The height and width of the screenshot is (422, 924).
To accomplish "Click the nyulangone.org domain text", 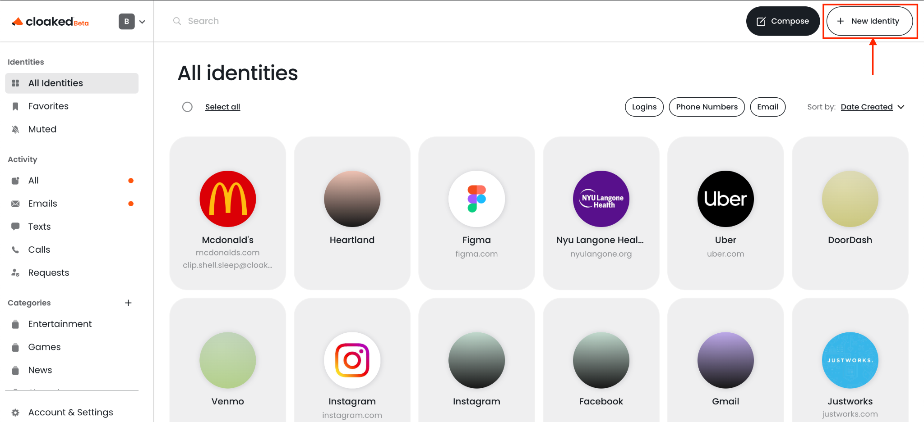I will pos(601,254).
